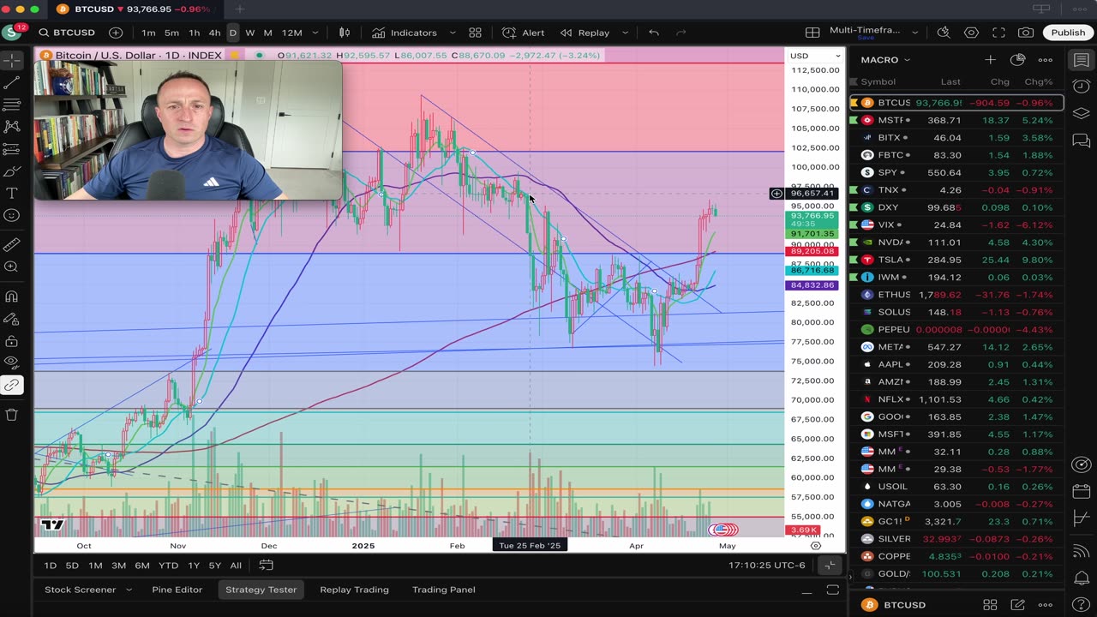The image size is (1097, 617).
Task: Open the watchlist advanced view pie icon
Action: pyautogui.click(x=1017, y=60)
